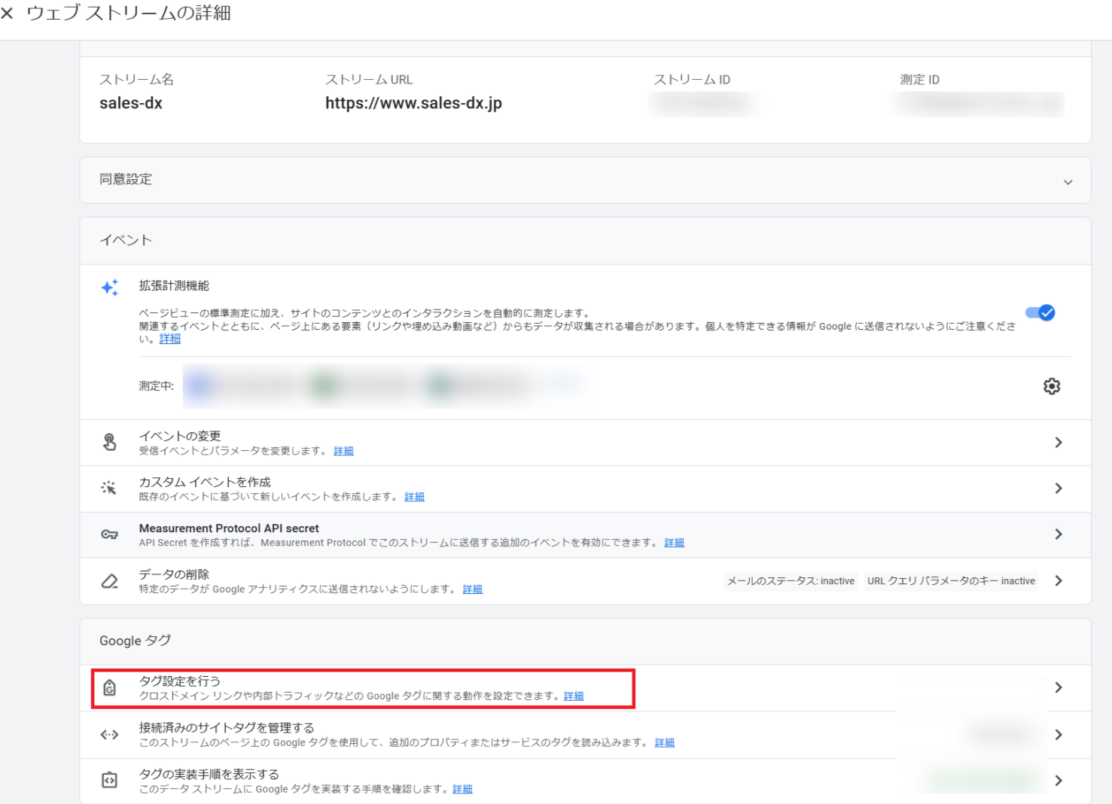Open Measurement Protocol API secret chevron
This screenshot has height=804, width=1112.
1059,534
